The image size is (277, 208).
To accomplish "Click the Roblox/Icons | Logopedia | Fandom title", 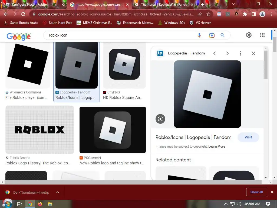I will (193, 137).
